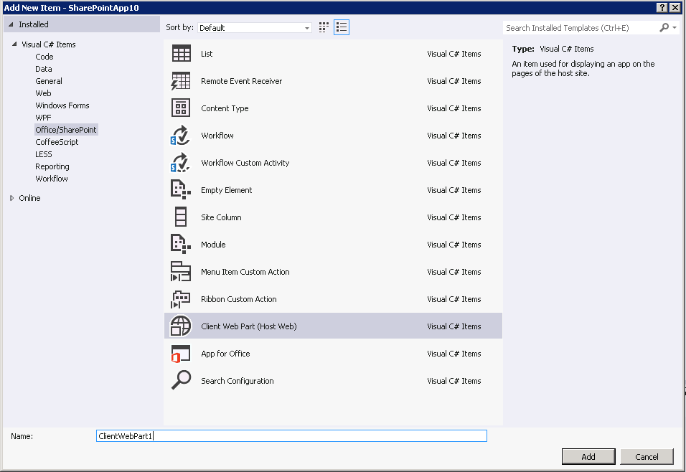The image size is (686, 472).
Task: Select the Workflow category in tree
Action: [52, 179]
